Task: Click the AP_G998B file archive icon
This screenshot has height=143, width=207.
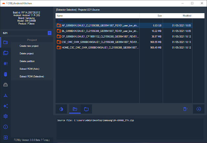Action: [x=59, y=25]
